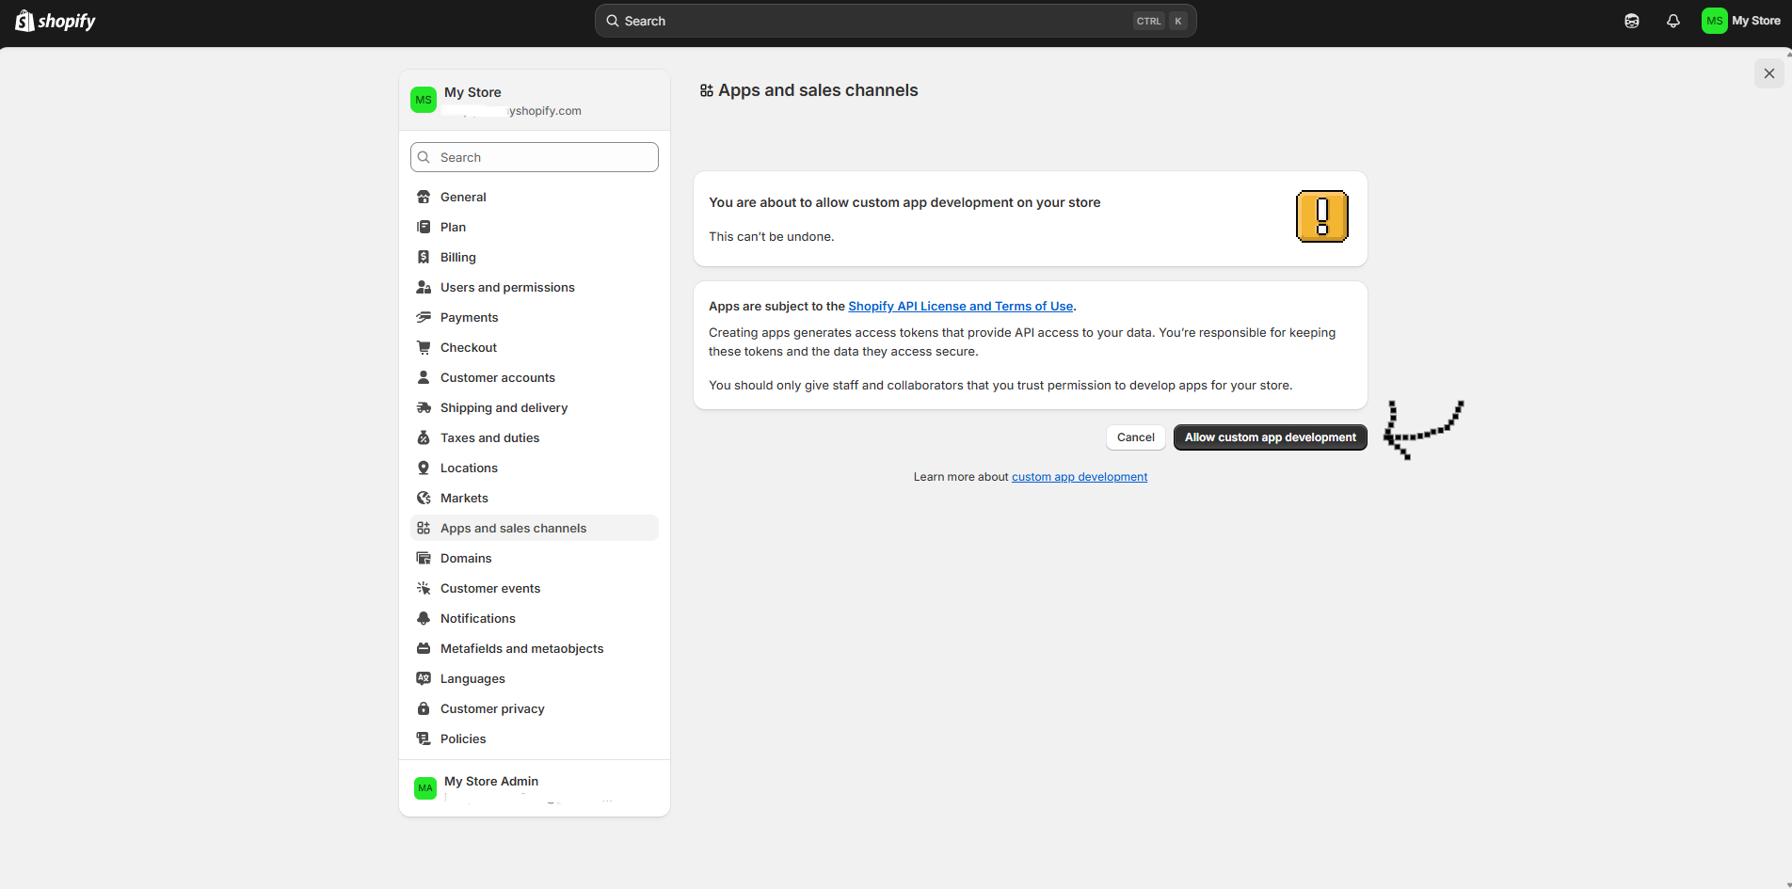Go to Plan settings
This screenshot has height=889, width=1792.
click(535, 227)
